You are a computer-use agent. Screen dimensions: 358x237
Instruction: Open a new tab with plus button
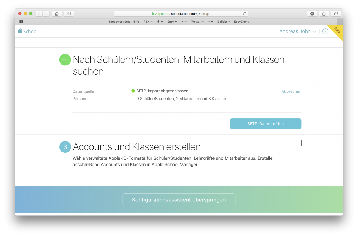coord(340,22)
